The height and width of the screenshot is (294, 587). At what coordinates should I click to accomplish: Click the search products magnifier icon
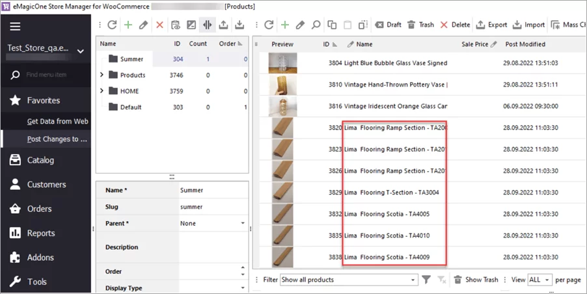(x=316, y=25)
